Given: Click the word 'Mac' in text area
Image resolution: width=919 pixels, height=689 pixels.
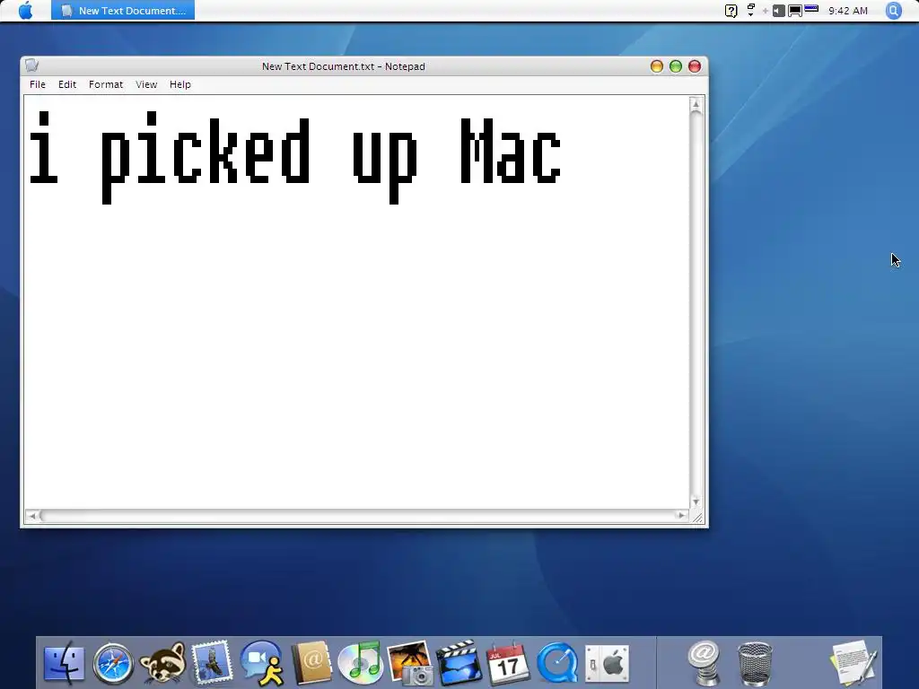Looking at the screenshot, I should [x=511, y=151].
